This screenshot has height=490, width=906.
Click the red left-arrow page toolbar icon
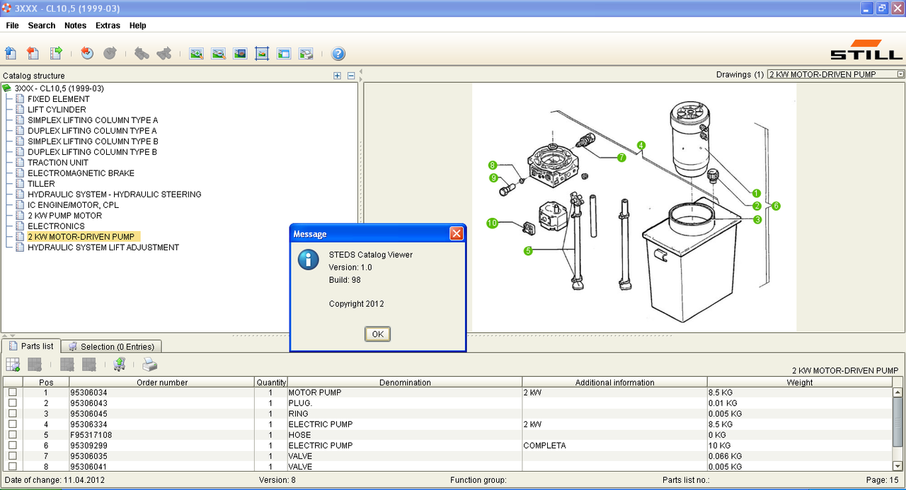tap(33, 53)
